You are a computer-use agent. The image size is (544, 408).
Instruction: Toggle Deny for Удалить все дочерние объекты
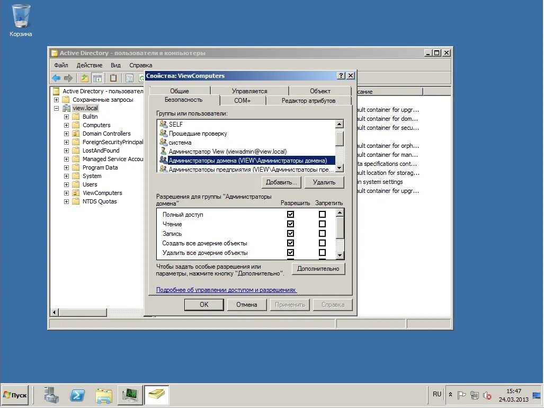point(322,253)
